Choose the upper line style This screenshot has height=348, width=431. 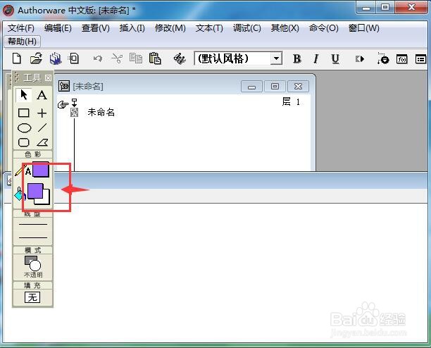point(33,224)
